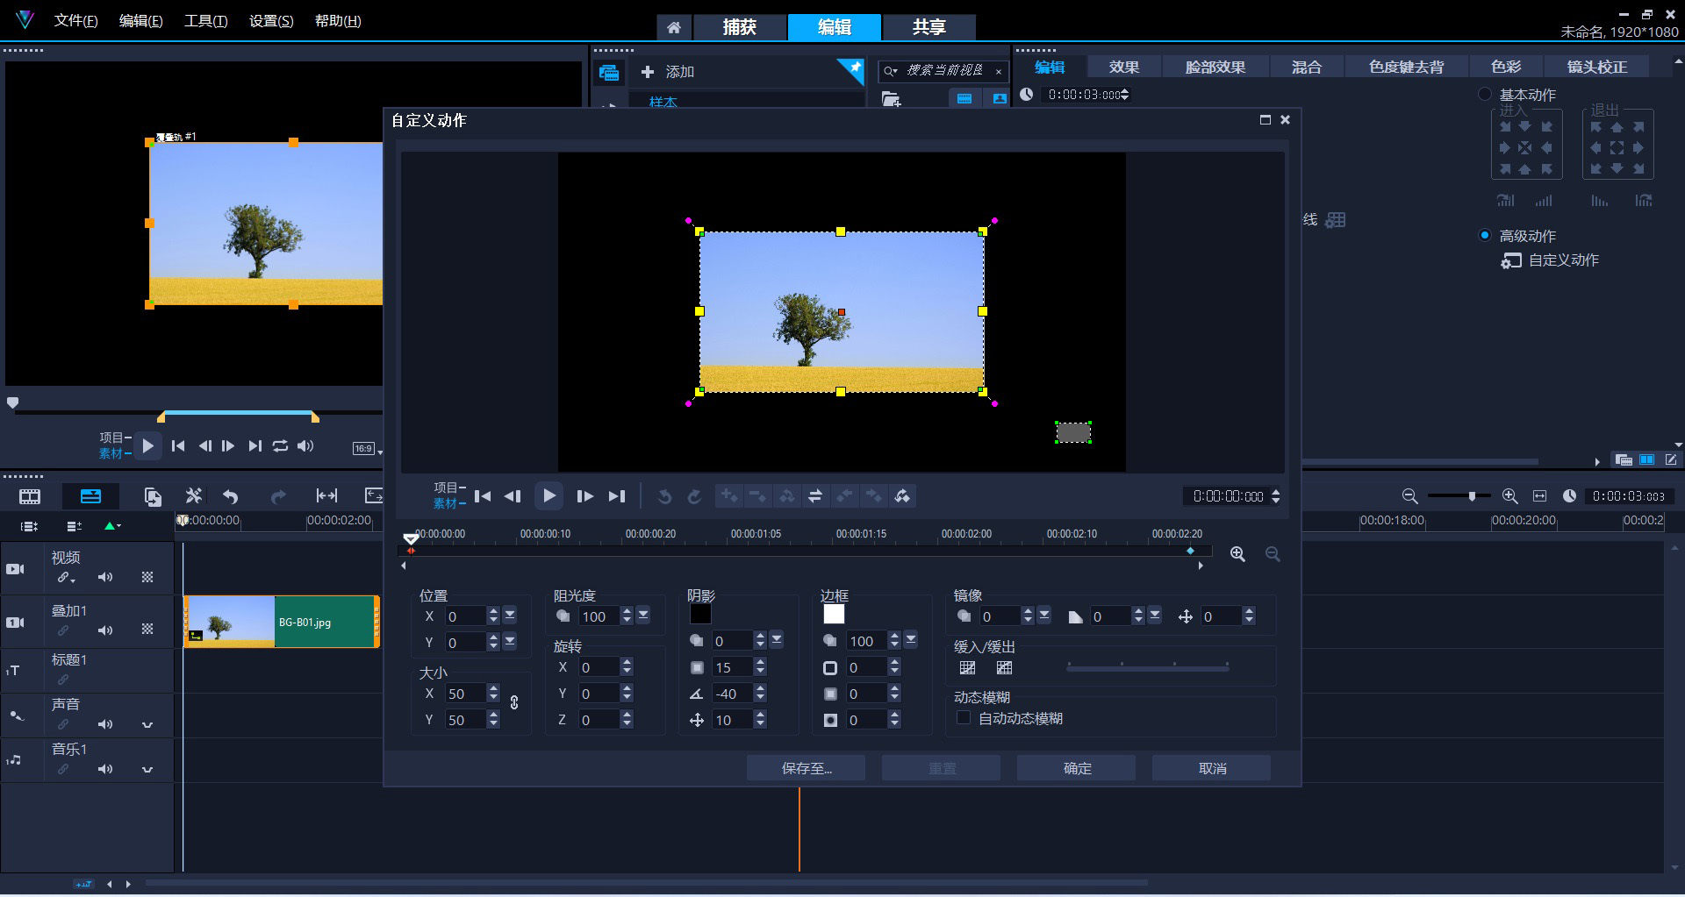Toggle video track transparency checker icon
Viewport: 1685px width, 897px height.
click(x=147, y=577)
